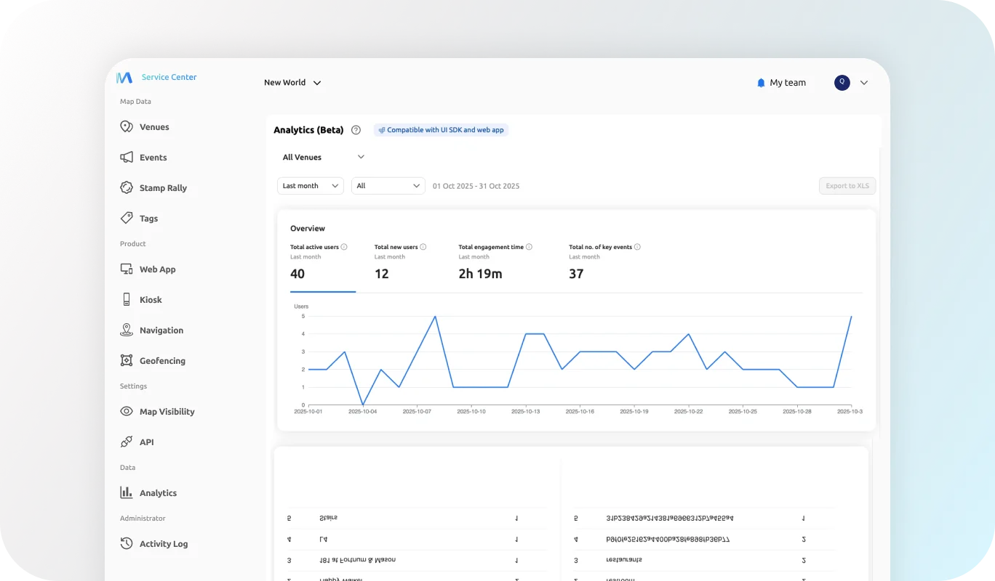Viewport: 995px width, 581px height.
Task: Select the Total engagement time metric tab
Action: 495,263
